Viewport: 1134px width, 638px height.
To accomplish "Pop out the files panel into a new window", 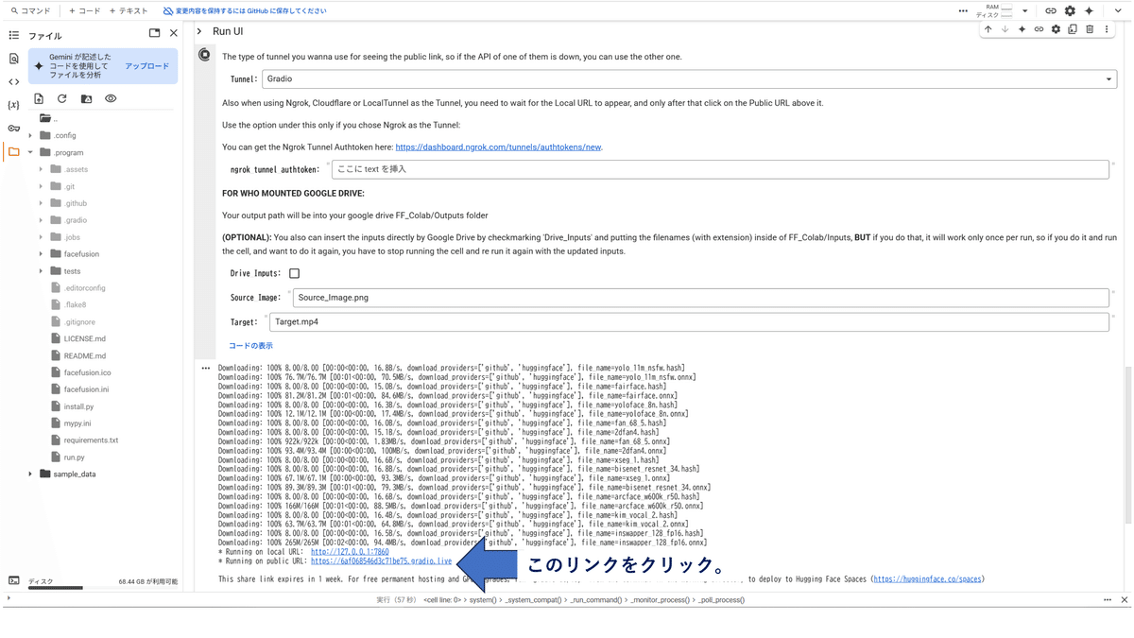I will coord(154,33).
